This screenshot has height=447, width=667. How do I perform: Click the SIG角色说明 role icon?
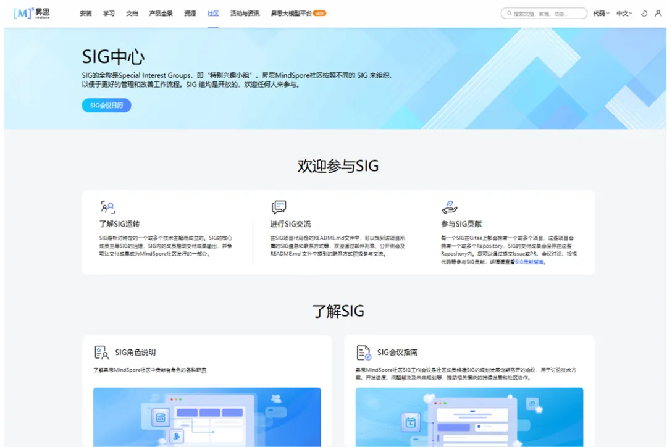101,353
